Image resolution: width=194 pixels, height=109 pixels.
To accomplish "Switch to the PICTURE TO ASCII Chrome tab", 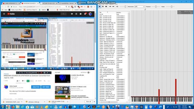I will point(49,3).
